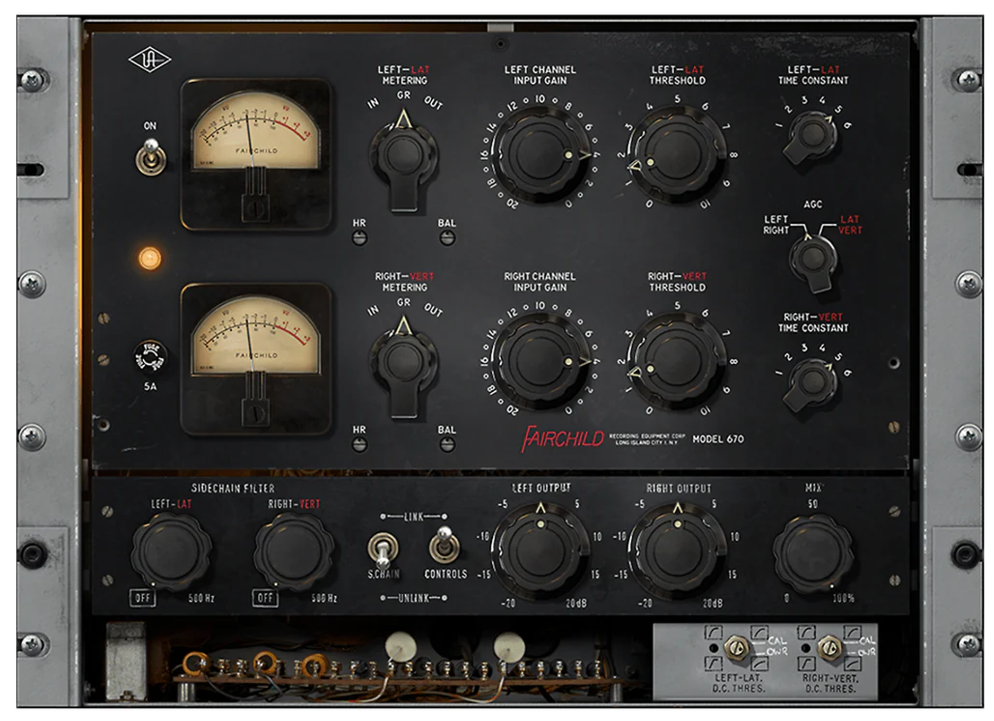Click the LINK label above the switches
The image size is (994, 721).
[414, 516]
